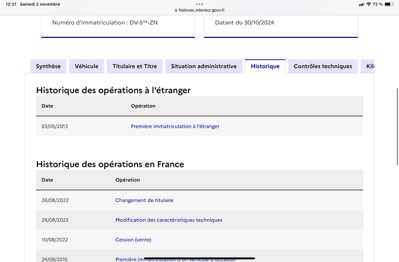The height and width of the screenshot is (262, 399).
Task: Go to the Contrôles techniques tab
Action: (x=323, y=66)
